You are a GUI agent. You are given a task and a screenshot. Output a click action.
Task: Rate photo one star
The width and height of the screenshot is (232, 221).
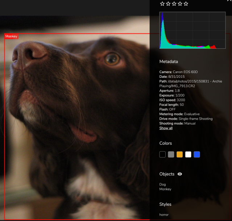162,4
